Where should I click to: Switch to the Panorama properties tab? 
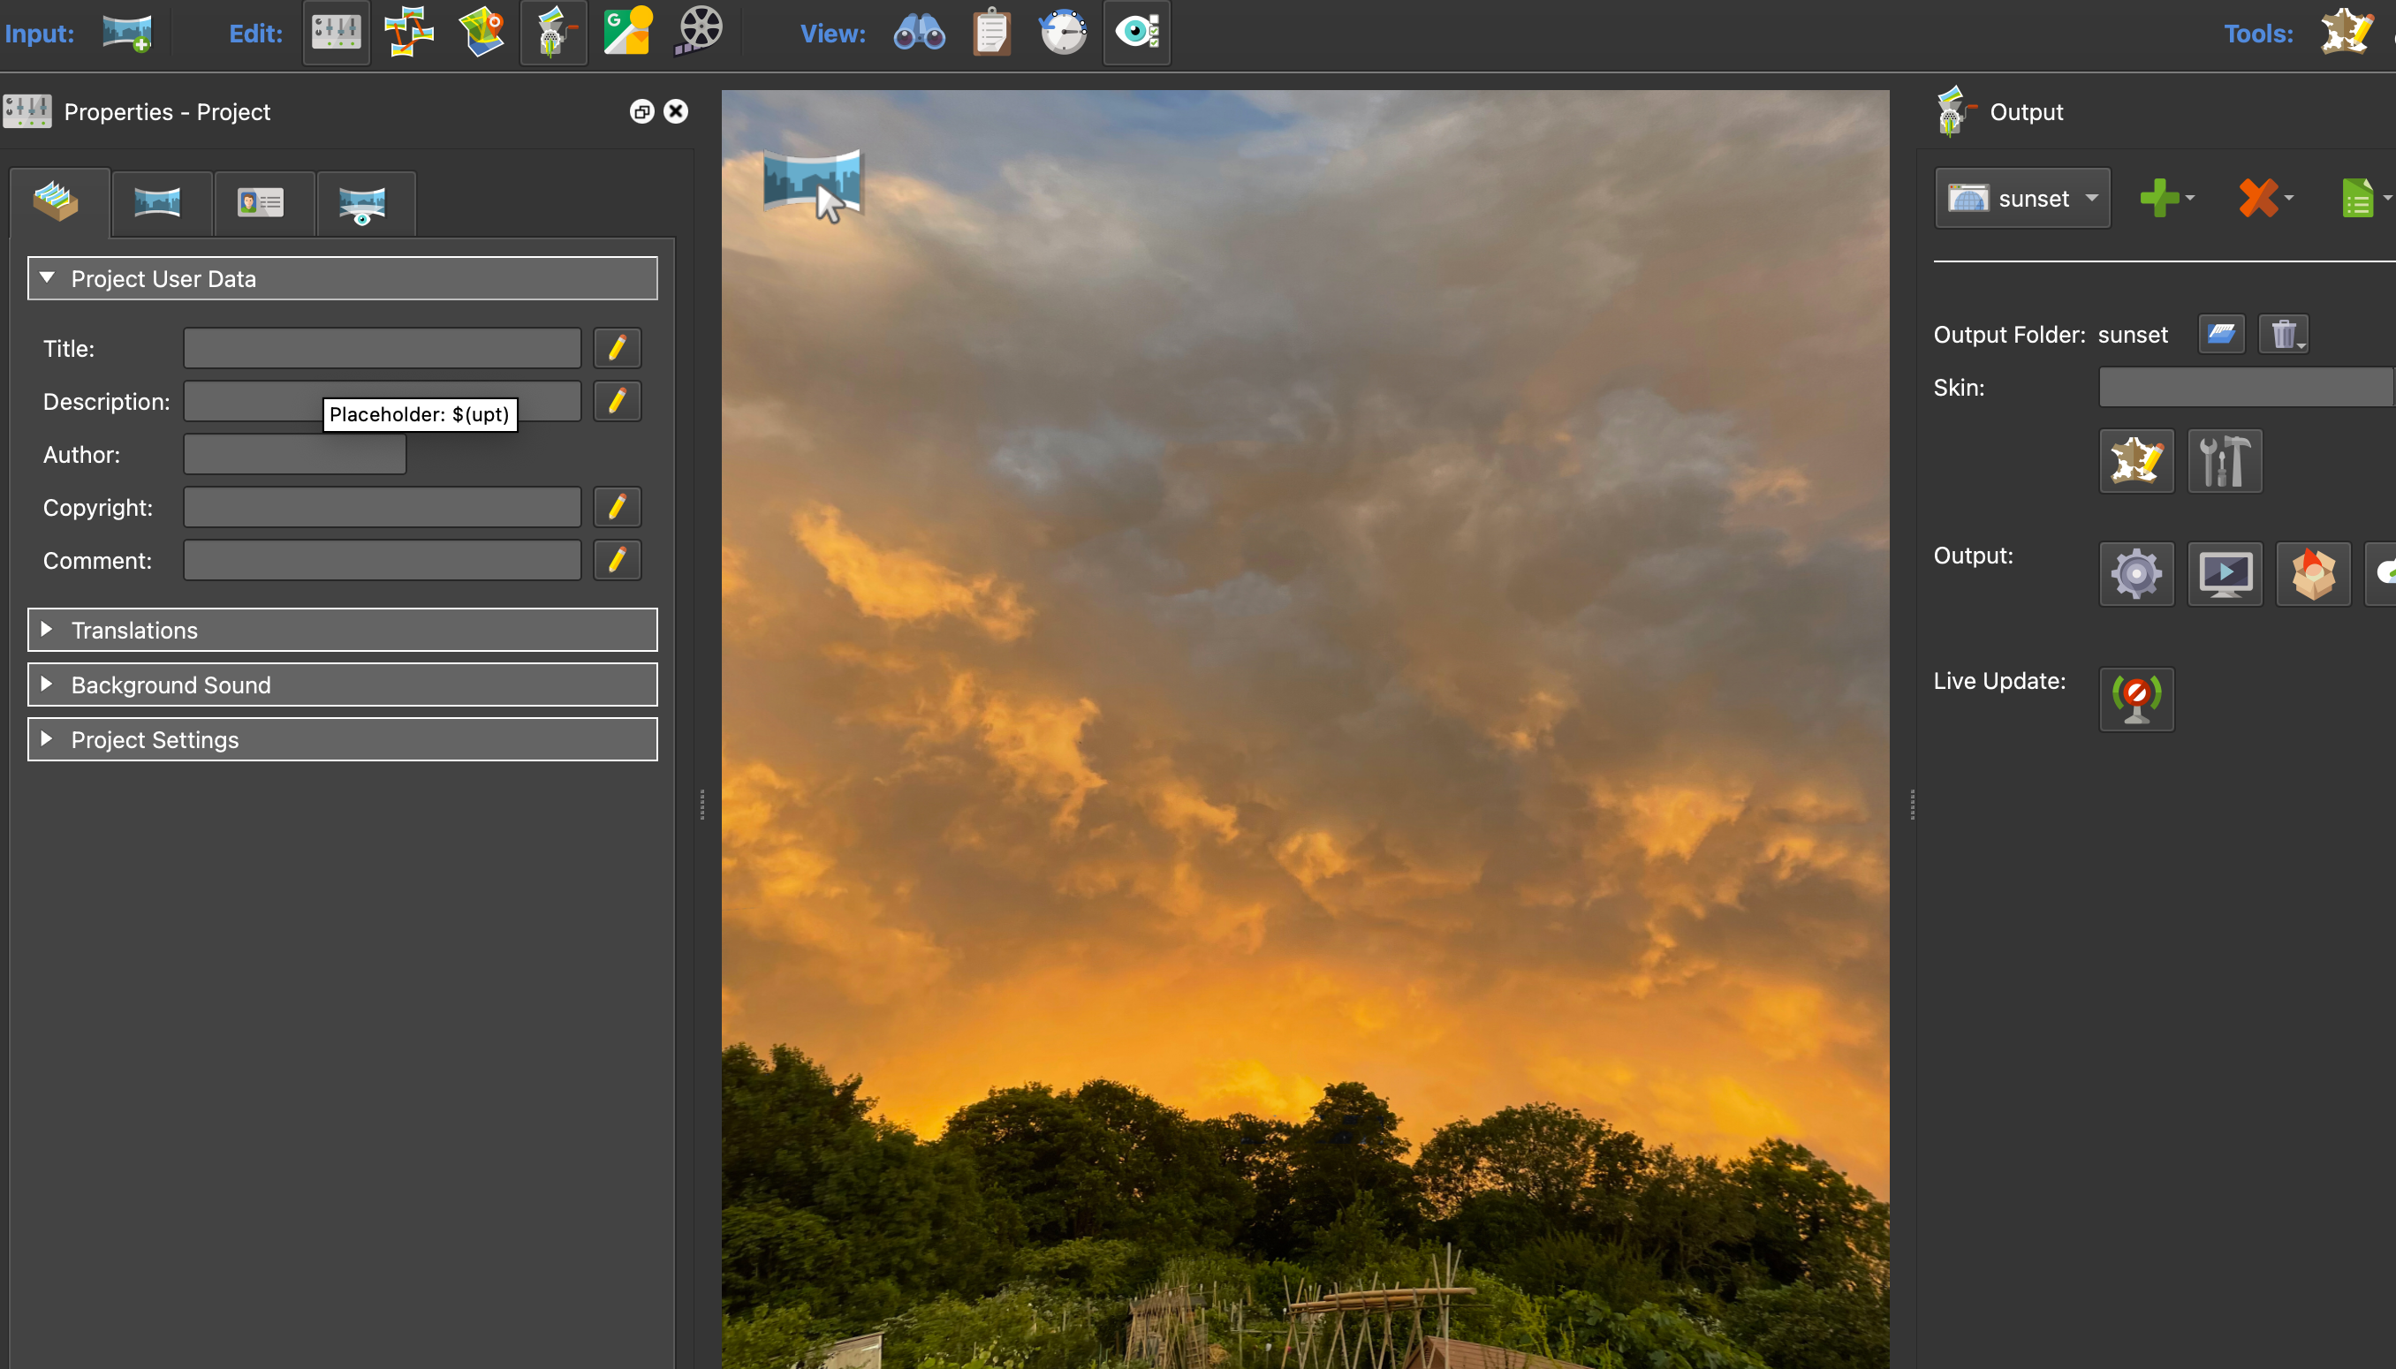157,202
